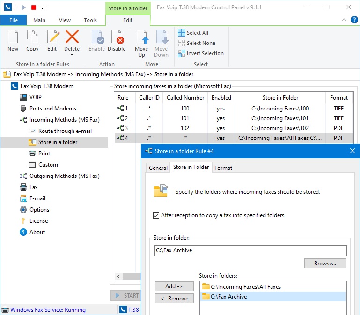Select rule 1 row with folder 100
360x315 pixels.
click(x=234, y=109)
